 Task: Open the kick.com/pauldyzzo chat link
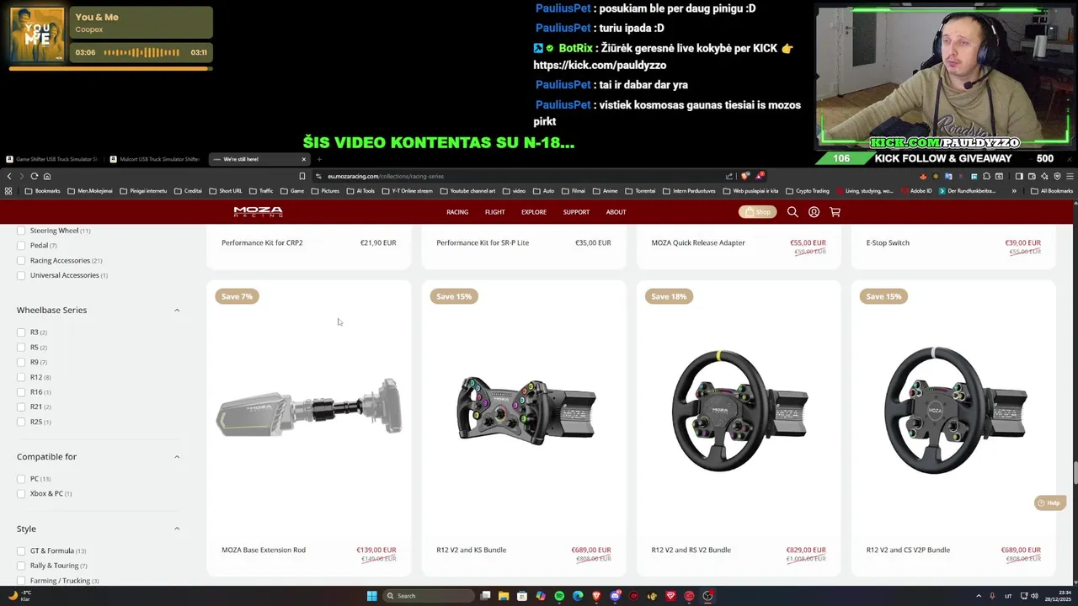[x=600, y=65]
